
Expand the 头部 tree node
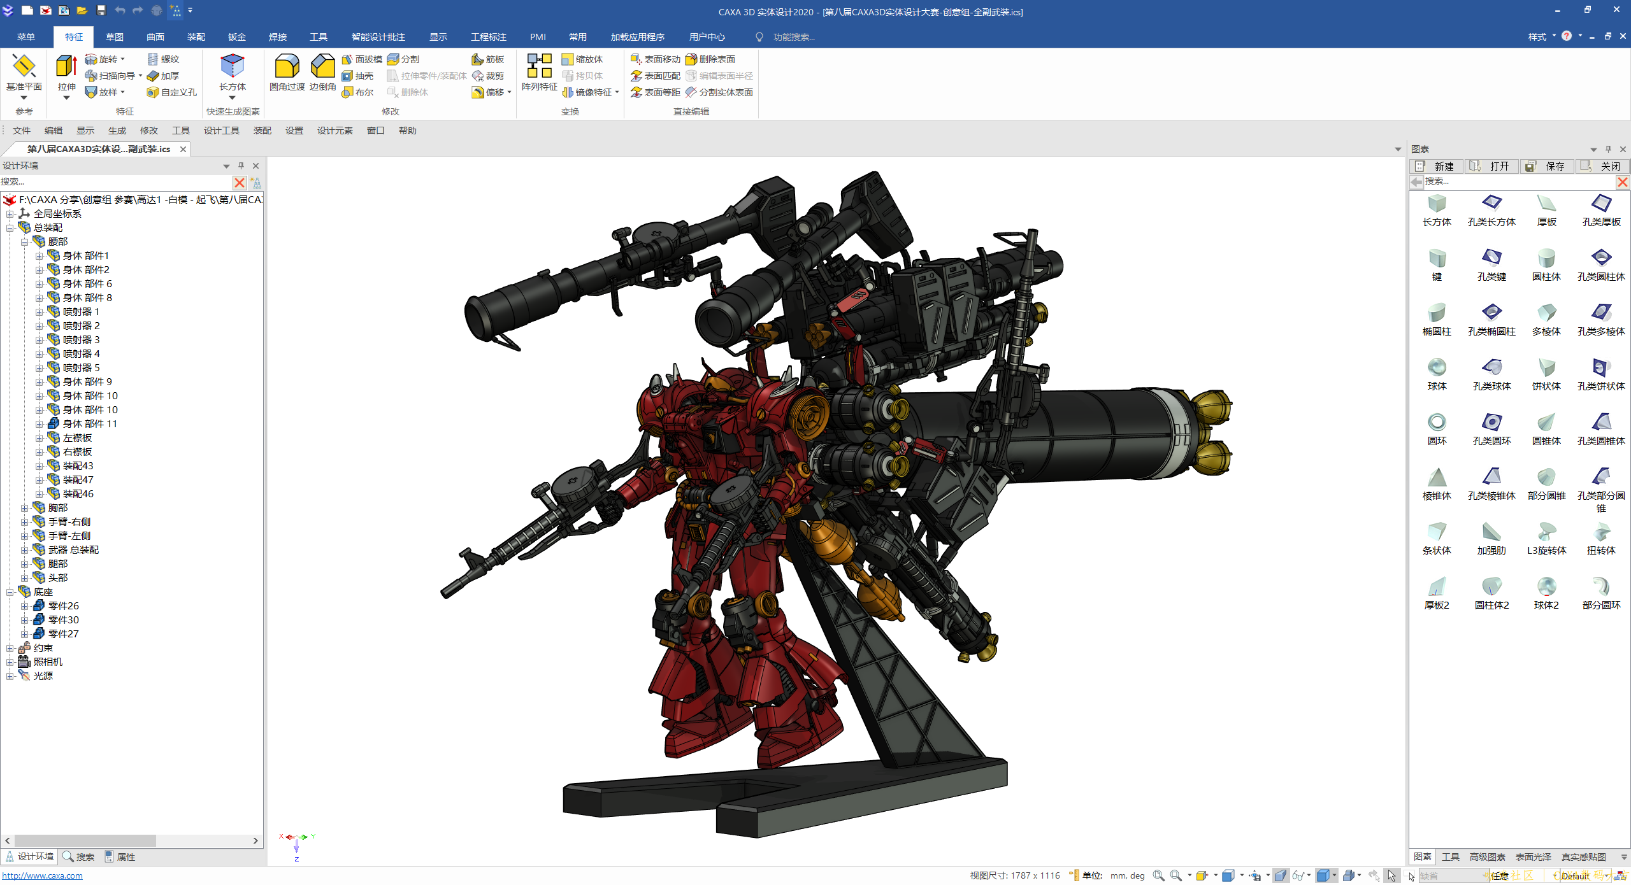pyautogui.click(x=25, y=578)
